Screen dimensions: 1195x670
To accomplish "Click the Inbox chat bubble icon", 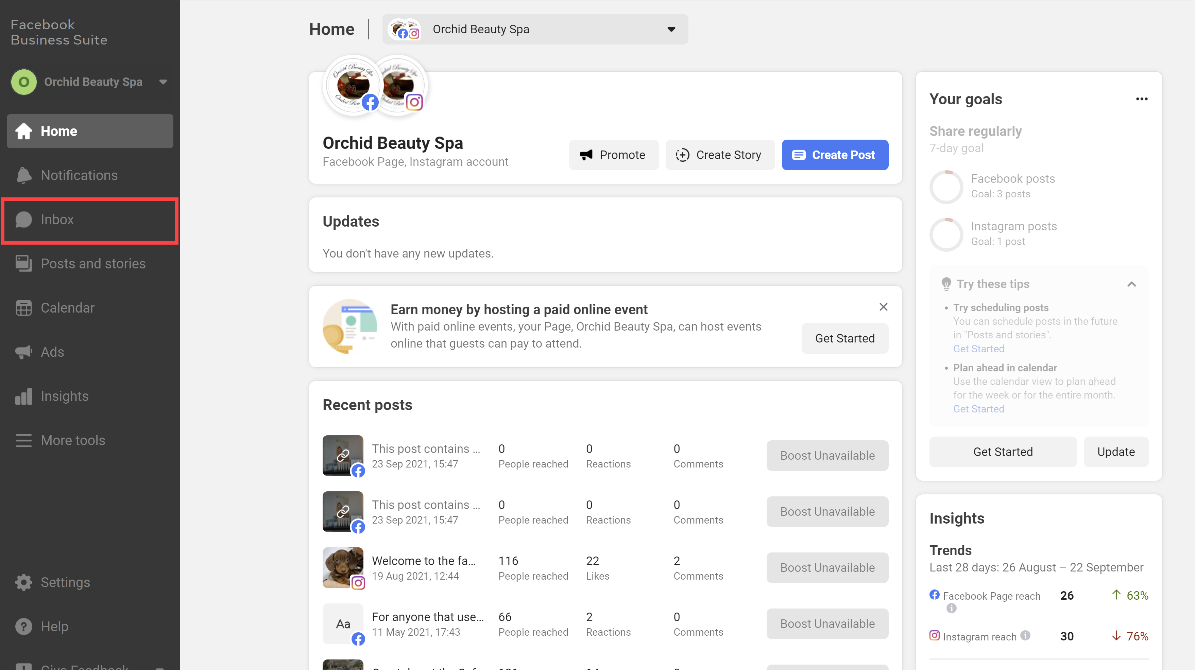I will [x=24, y=219].
